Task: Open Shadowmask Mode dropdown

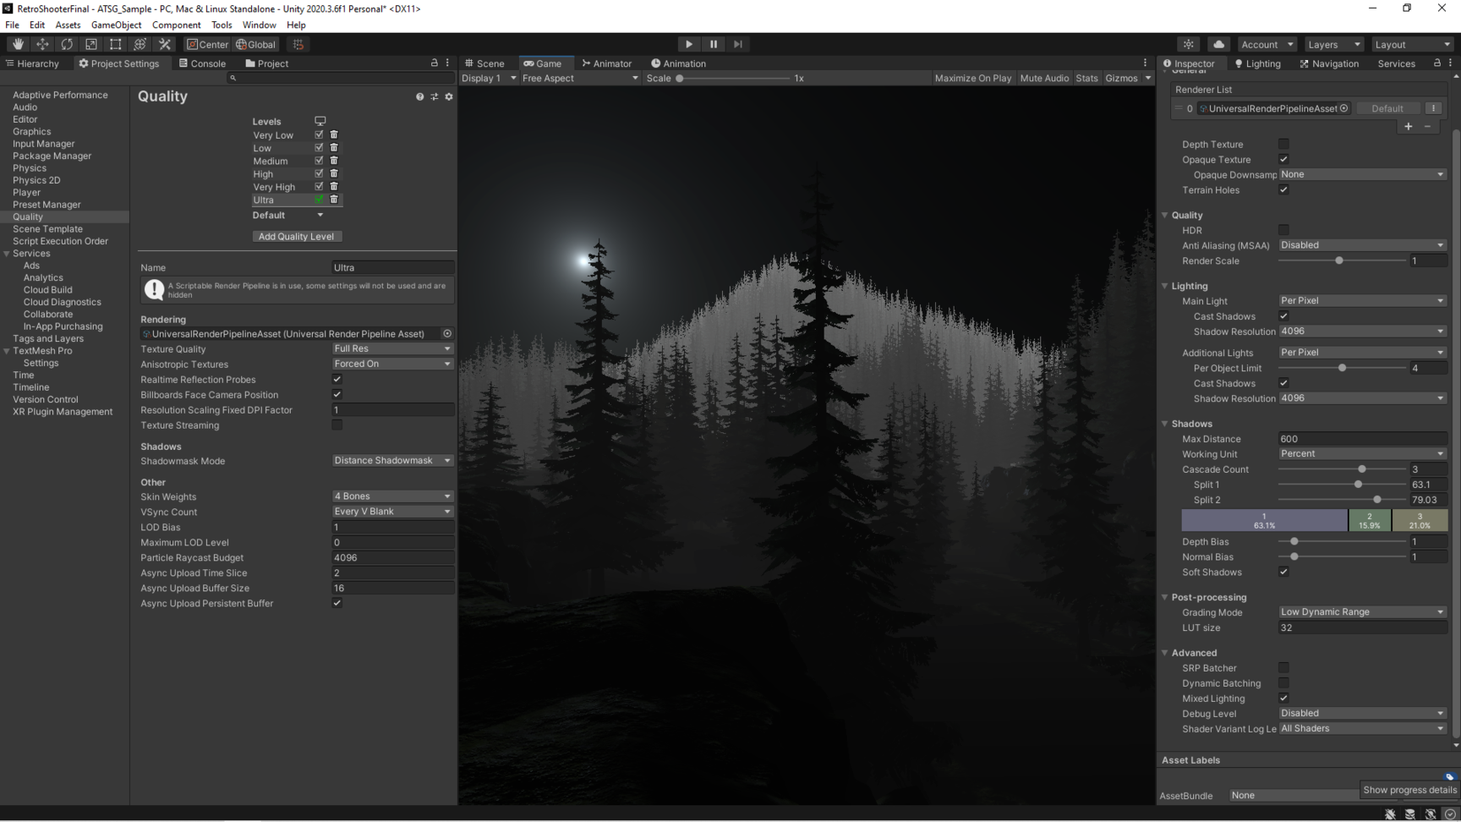Action: 393,461
